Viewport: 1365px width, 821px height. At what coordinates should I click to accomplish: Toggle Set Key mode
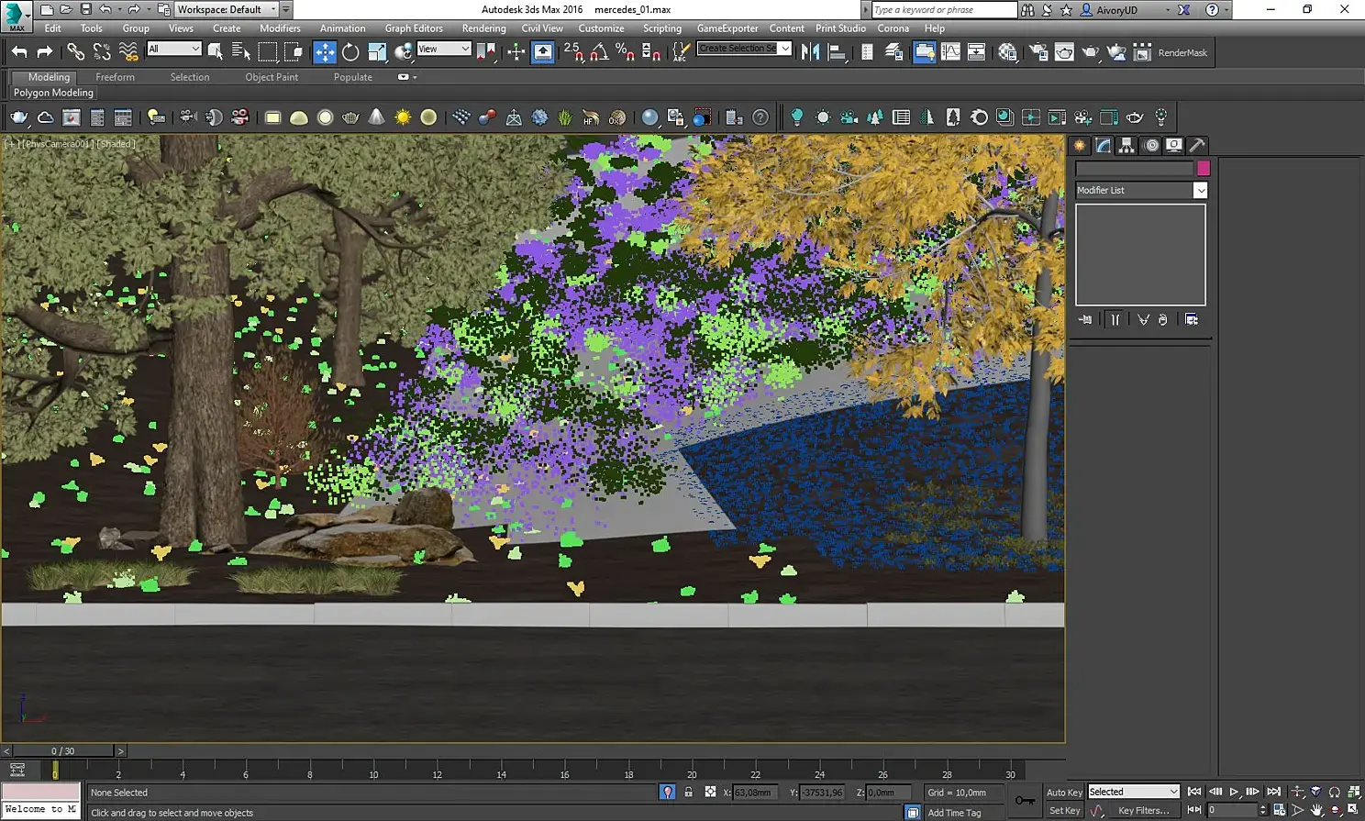(1064, 811)
